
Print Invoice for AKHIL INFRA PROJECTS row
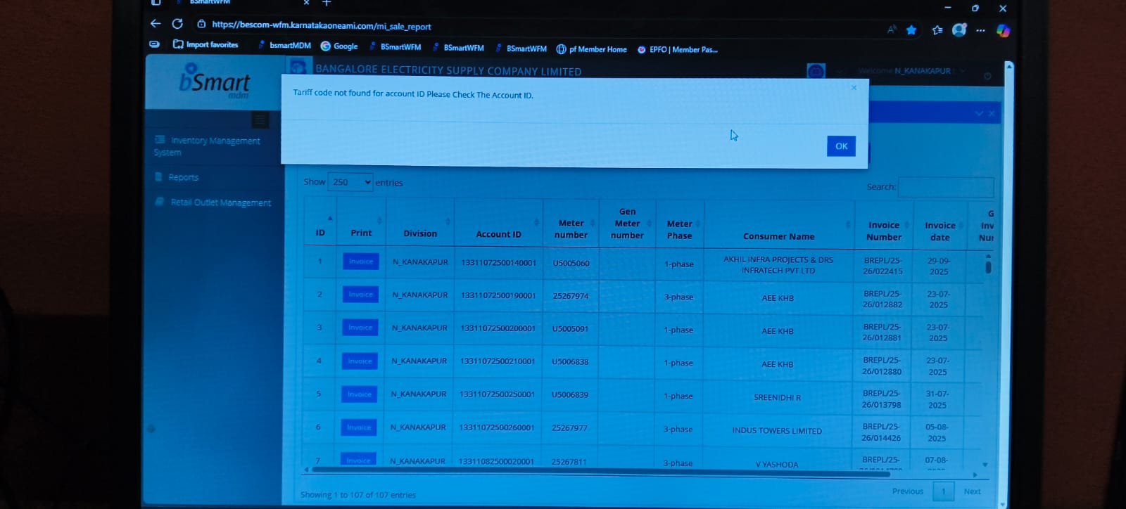361,262
